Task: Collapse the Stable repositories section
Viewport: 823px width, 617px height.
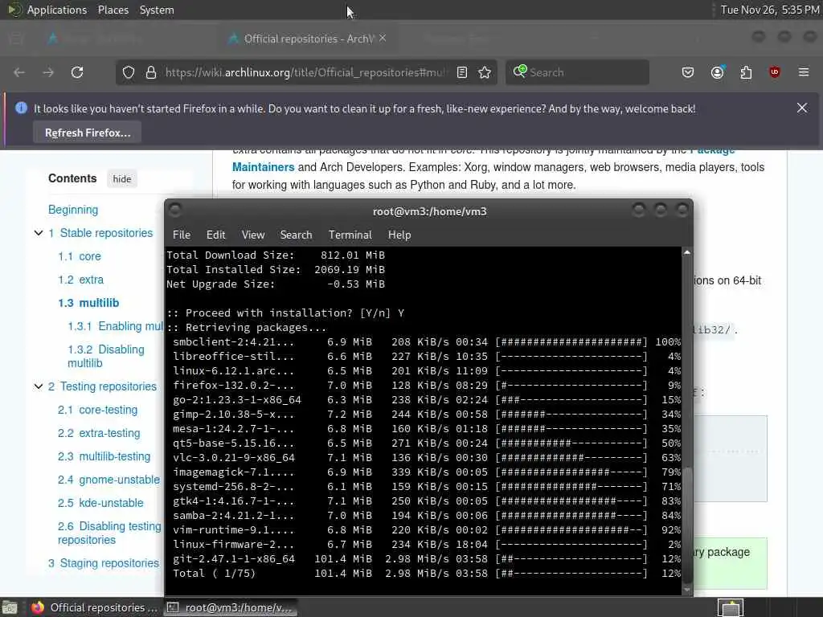Action: [39, 233]
